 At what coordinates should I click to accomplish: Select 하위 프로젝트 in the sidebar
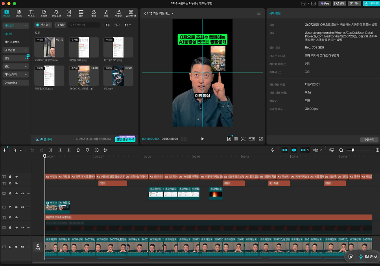tap(12, 42)
